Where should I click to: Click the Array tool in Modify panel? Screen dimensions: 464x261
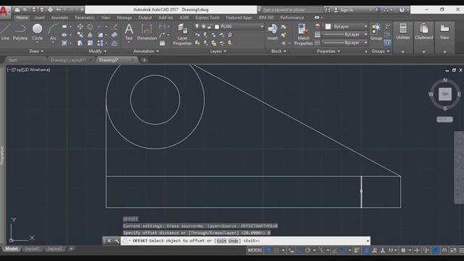point(100,43)
